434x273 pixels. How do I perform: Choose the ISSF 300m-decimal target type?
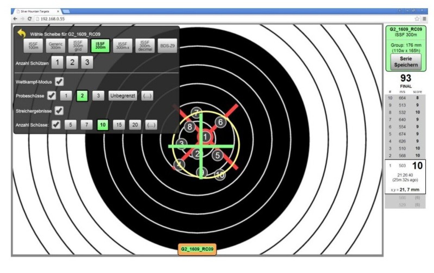point(145,46)
